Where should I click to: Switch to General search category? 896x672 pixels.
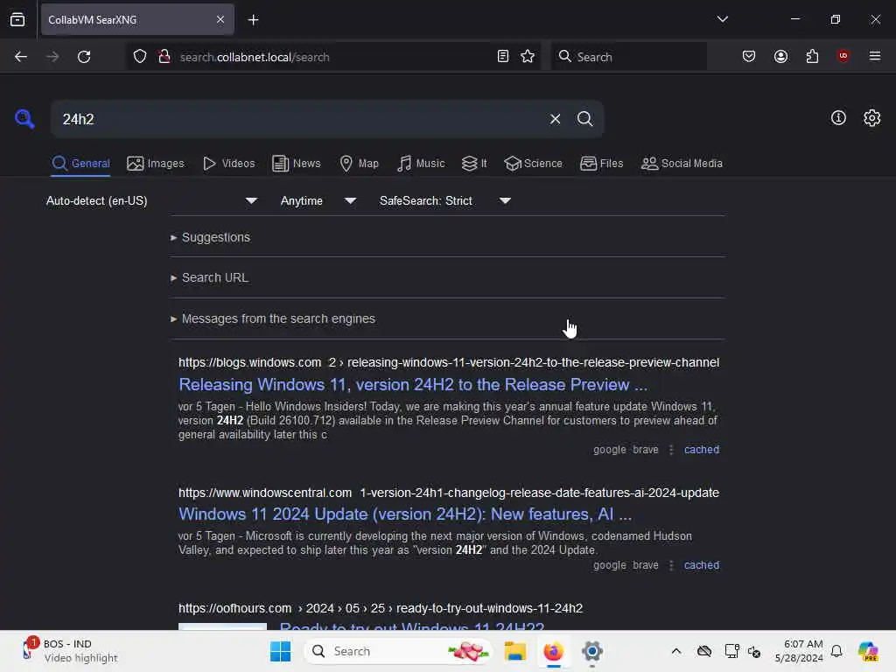point(80,164)
